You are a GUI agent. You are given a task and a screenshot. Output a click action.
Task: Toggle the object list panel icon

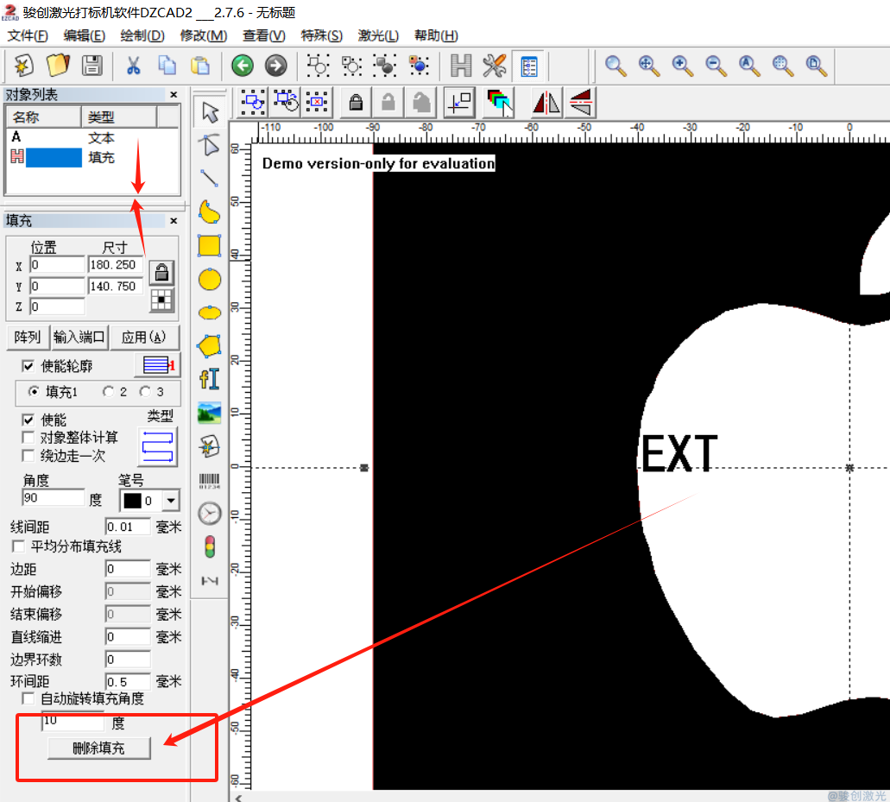tap(528, 66)
